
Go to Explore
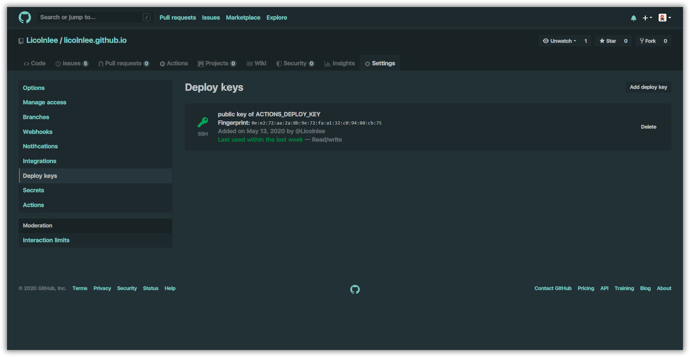click(277, 18)
